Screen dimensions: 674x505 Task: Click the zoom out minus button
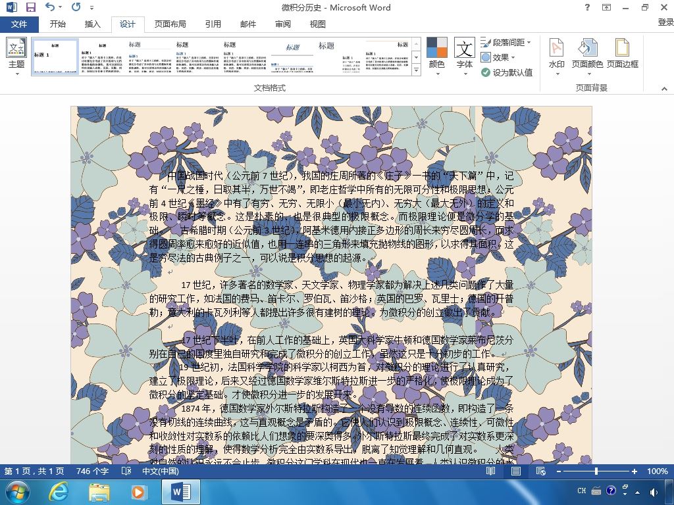pyautogui.click(x=559, y=471)
